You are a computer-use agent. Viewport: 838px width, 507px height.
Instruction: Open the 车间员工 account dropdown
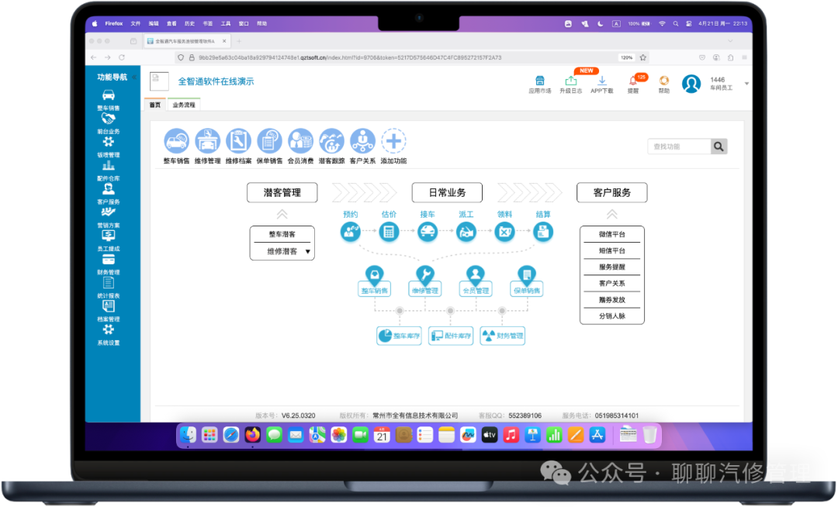tap(725, 84)
